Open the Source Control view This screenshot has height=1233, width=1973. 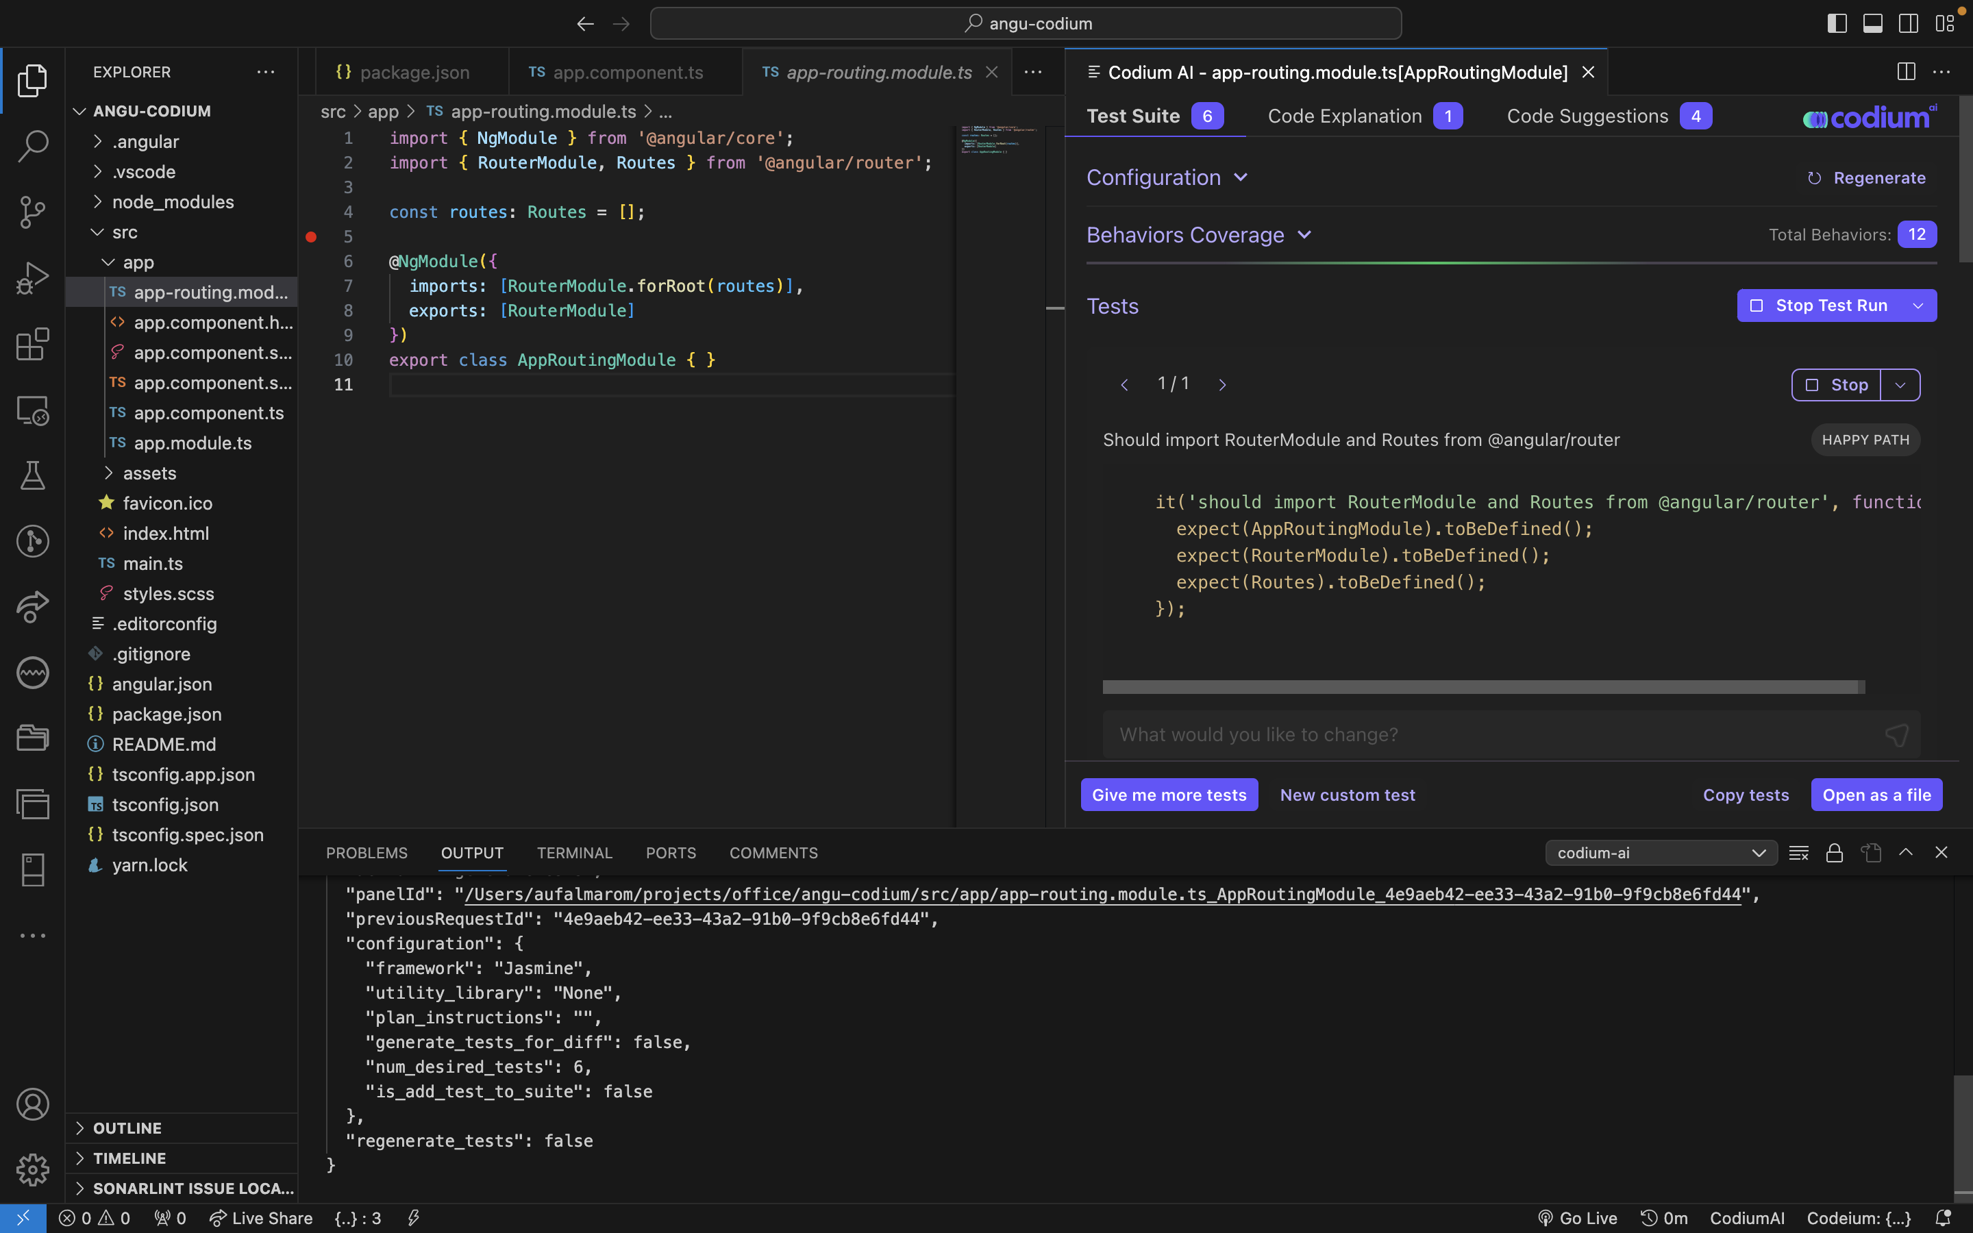point(33,212)
